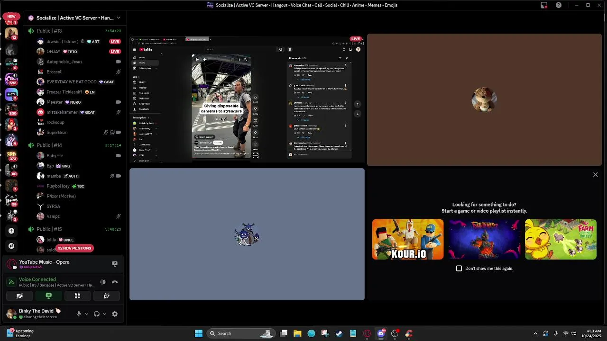This screenshot has height=341, width=607.
Task: Open CCleaner from the taskbar
Action: (409, 333)
